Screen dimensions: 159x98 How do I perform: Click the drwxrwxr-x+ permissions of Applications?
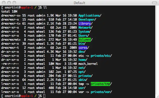11,16
